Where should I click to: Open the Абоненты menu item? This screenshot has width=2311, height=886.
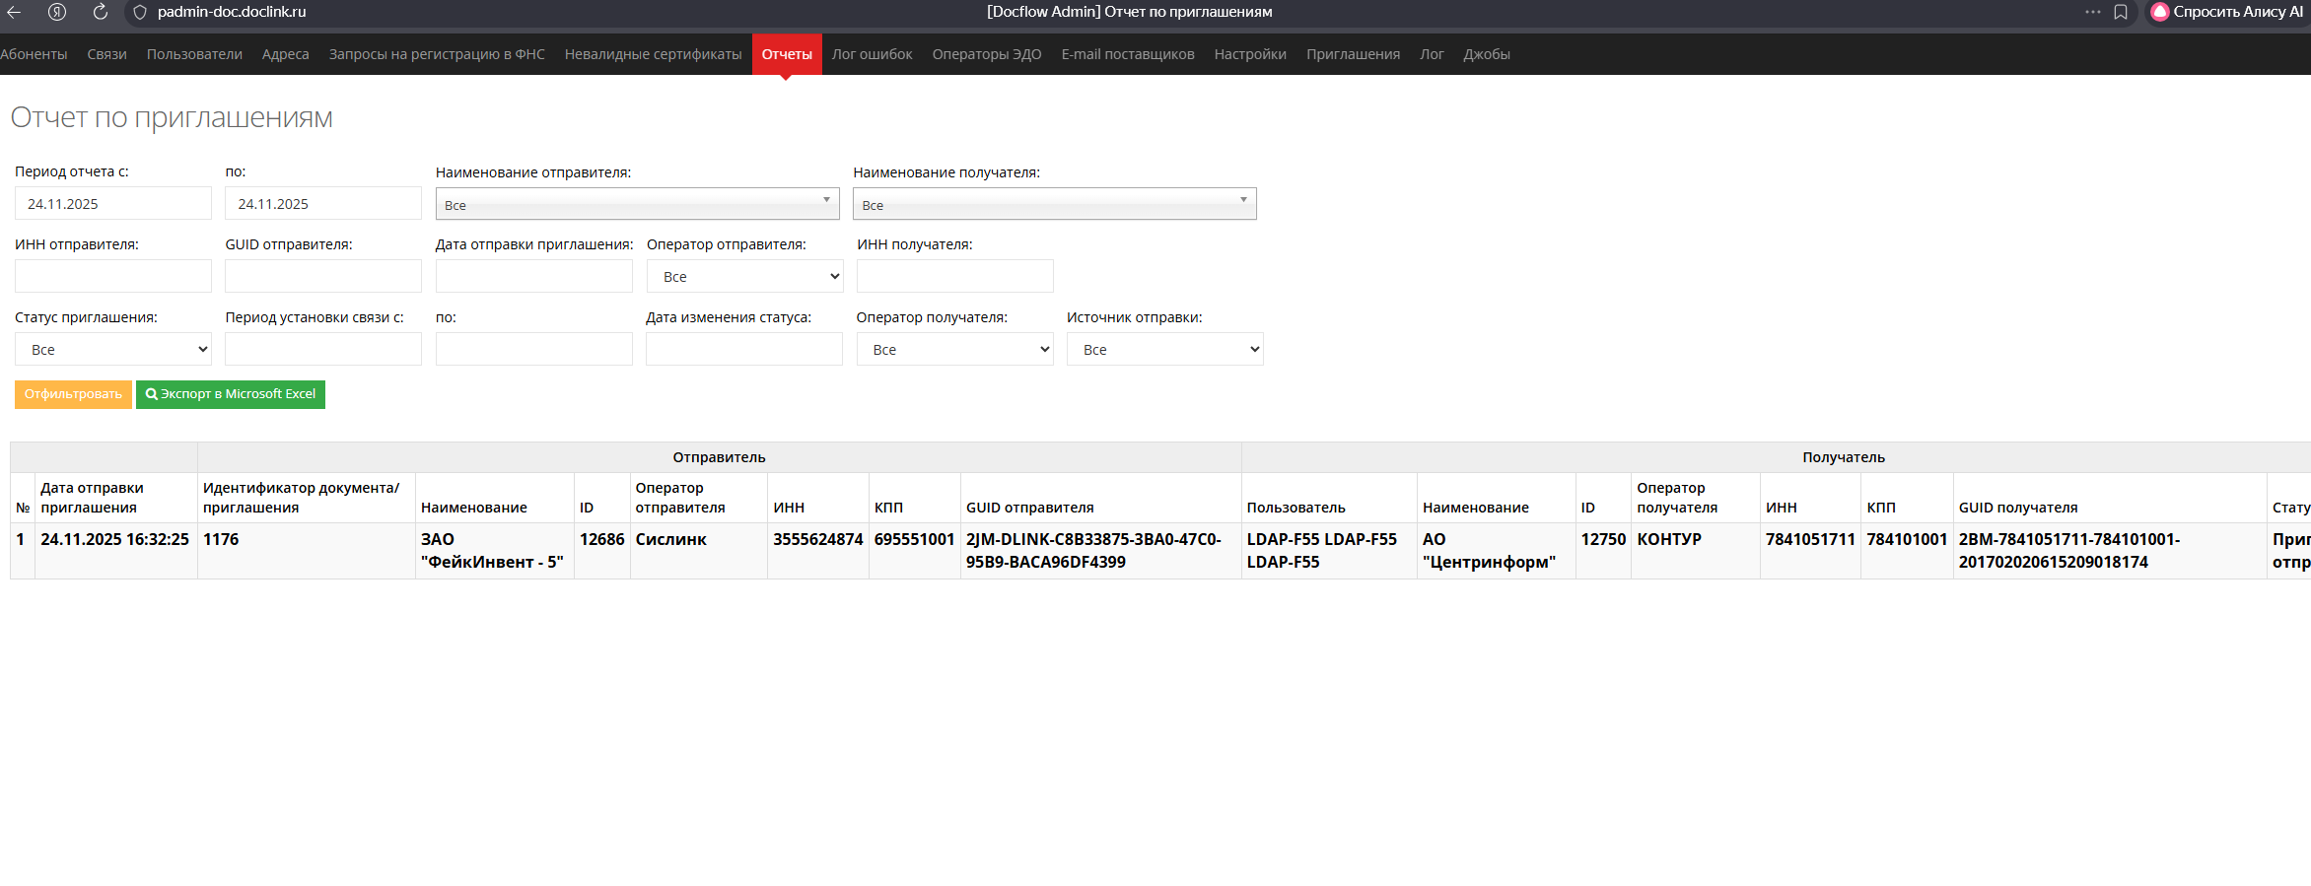[x=34, y=54]
